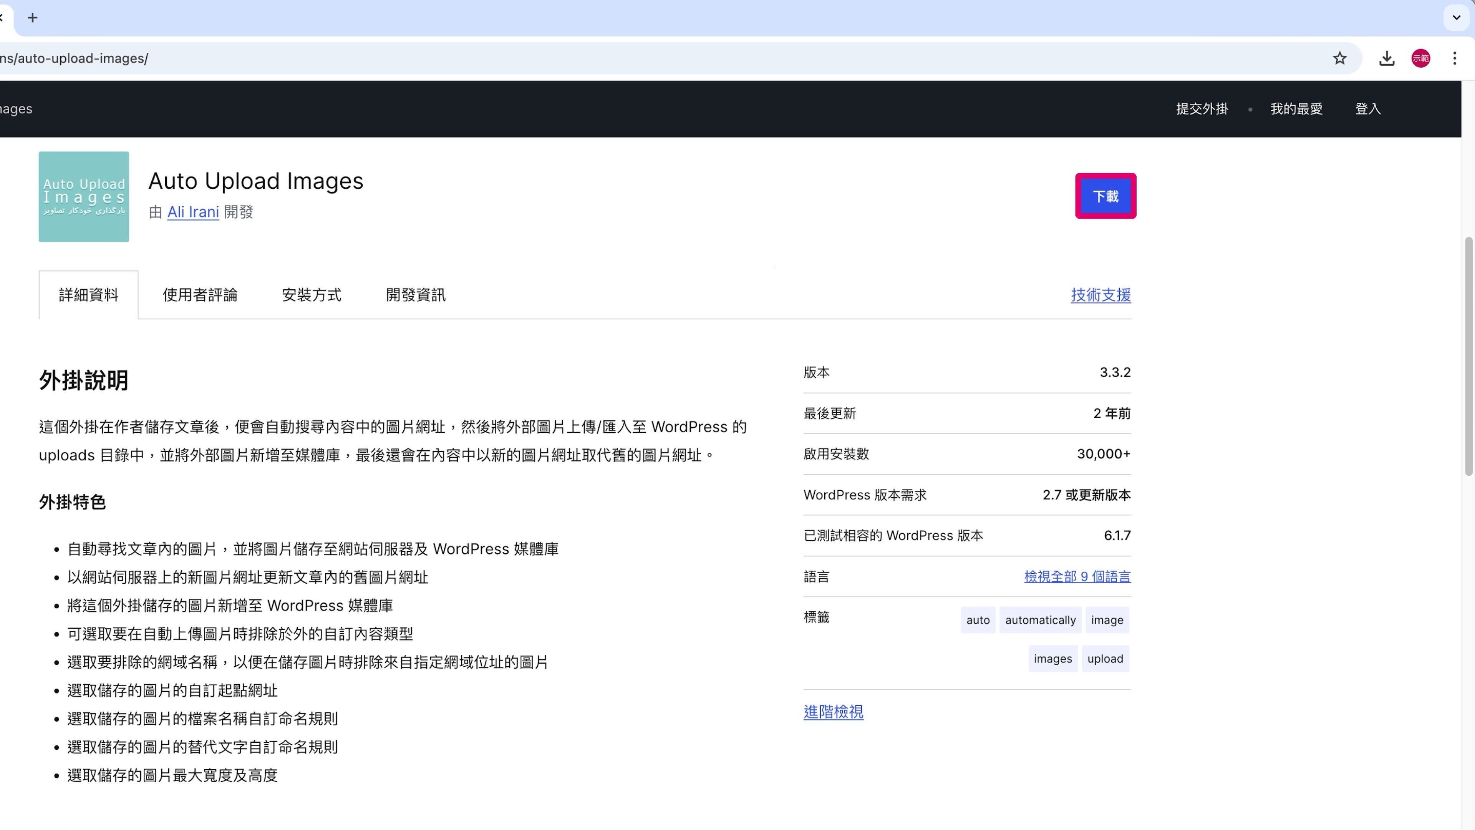Open the 檢視全部 9 個語言 link
1475x830 pixels.
pyautogui.click(x=1077, y=576)
